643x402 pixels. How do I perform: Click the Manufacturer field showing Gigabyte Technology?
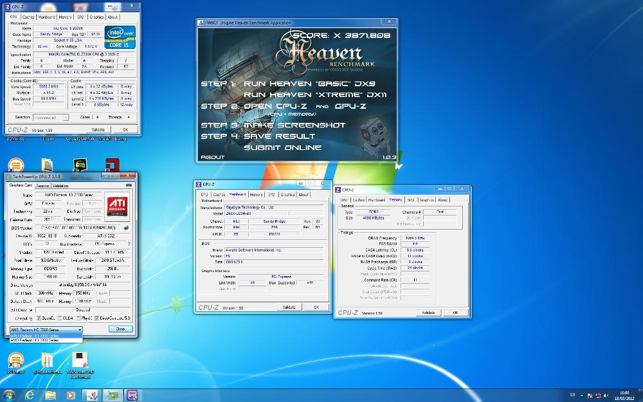[x=273, y=208]
